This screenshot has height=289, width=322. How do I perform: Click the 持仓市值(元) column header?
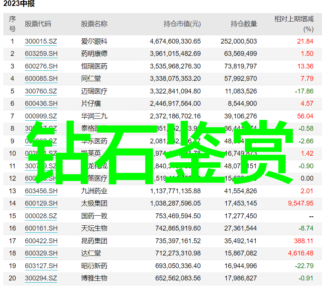[182, 24]
